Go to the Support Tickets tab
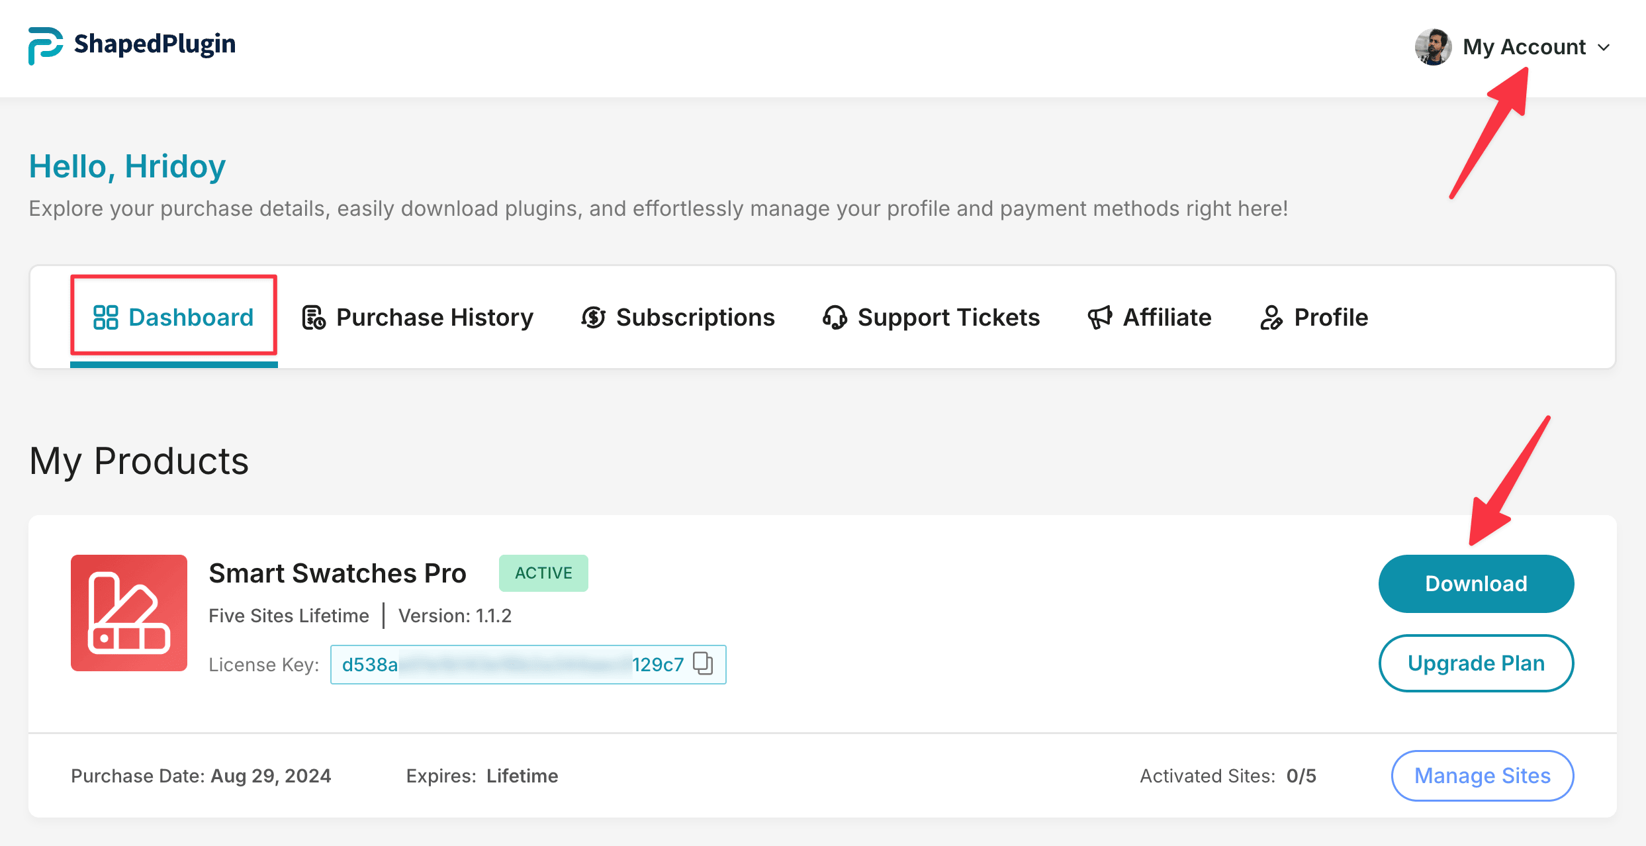 [948, 318]
